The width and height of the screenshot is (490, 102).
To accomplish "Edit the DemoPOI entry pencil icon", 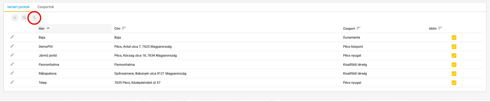I will pos(12,46).
